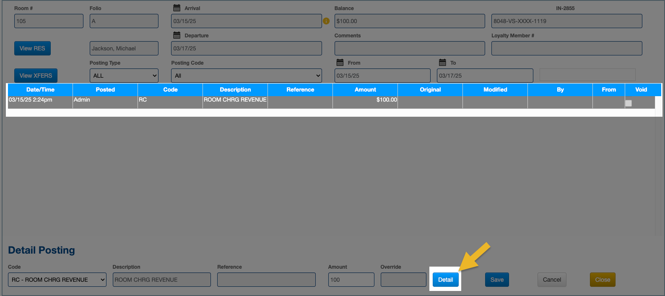Check the Void checkbox for RC row
The width and height of the screenshot is (665, 296).
point(628,103)
